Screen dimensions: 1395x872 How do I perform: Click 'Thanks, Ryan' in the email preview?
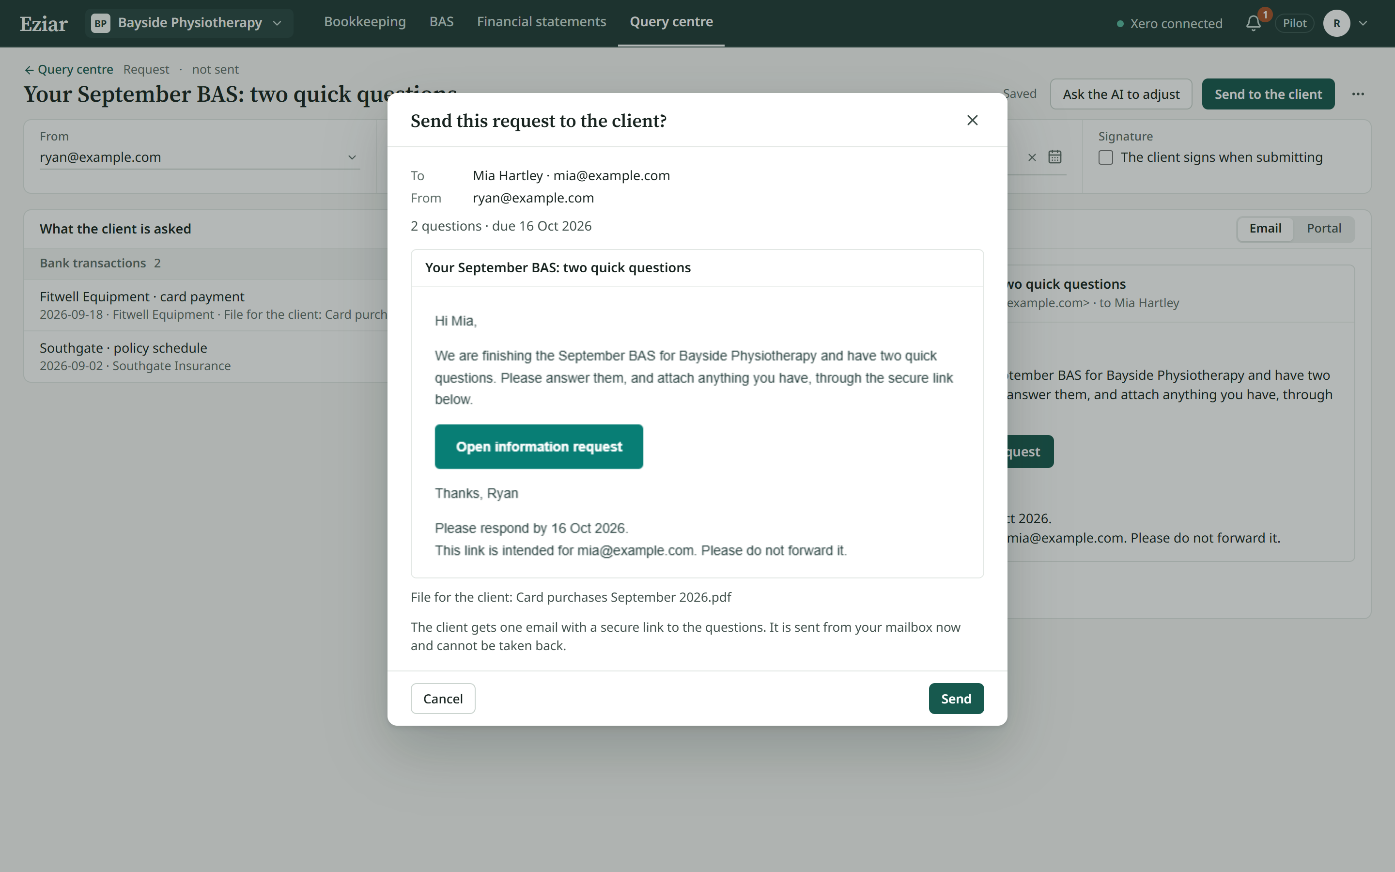[476, 493]
